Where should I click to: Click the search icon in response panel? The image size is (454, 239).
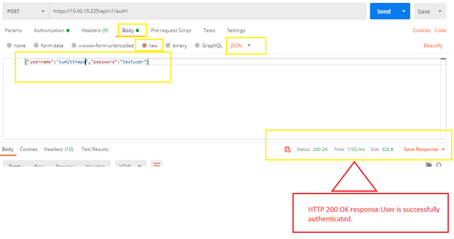439,165
